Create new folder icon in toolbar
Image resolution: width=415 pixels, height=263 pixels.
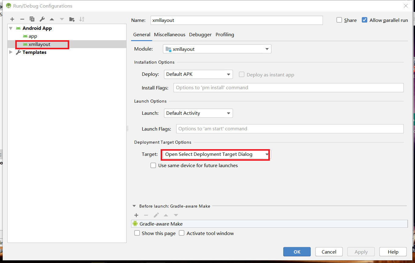click(72, 19)
